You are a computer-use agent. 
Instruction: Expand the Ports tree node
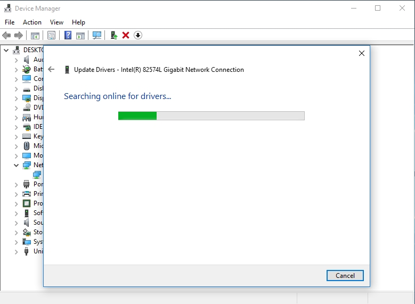click(16, 185)
